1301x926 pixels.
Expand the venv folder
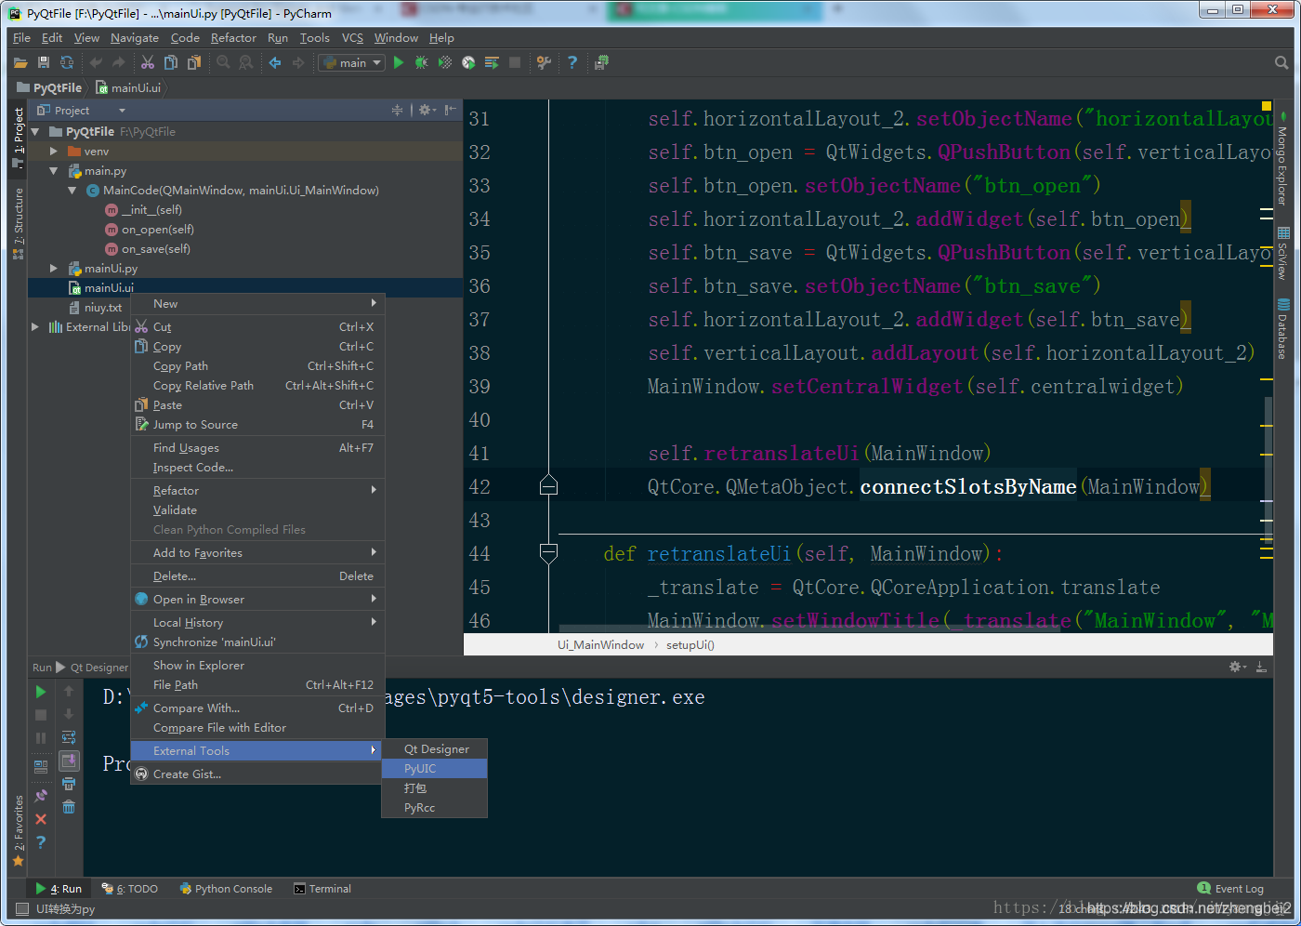pos(54,152)
